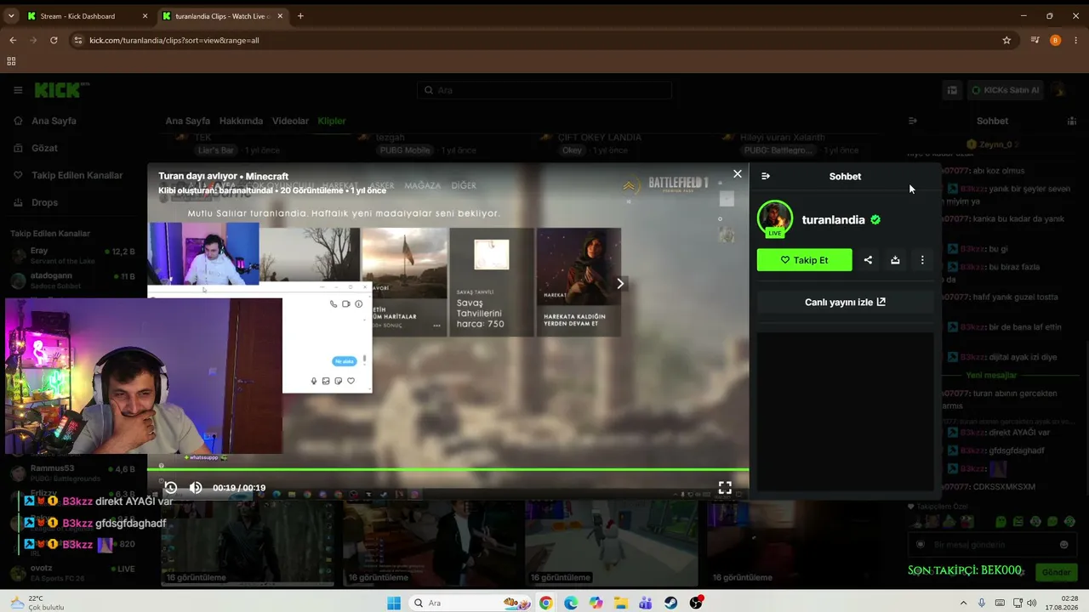1089x612 pixels.
Task: Select the Klipler tab
Action: point(332,121)
